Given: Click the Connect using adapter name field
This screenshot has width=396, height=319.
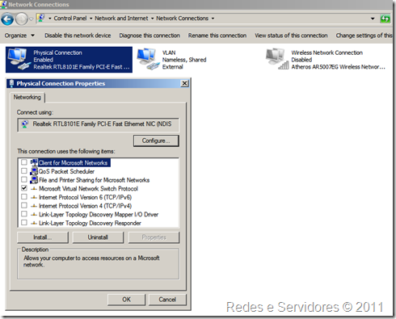Looking at the screenshot, I should pos(98,124).
